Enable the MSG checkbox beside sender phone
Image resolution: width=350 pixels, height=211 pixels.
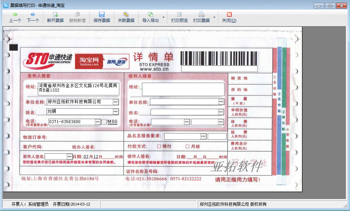[x=104, y=122]
